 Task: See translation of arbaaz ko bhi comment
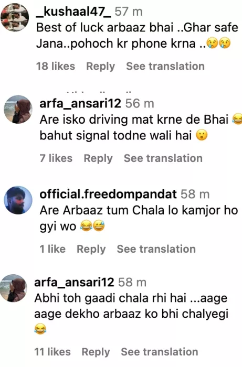pyautogui.click(x=160, y=352)
